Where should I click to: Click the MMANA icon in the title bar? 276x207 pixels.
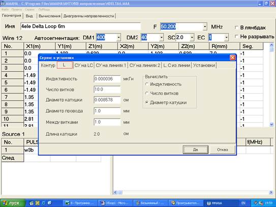point(3,4)
